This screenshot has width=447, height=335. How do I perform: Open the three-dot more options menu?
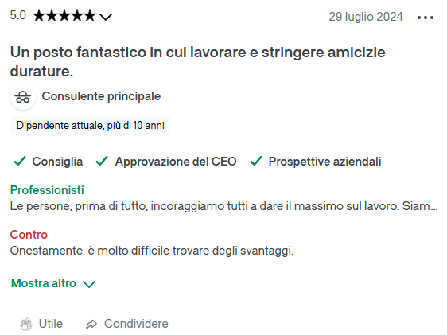tap(425, 18)
